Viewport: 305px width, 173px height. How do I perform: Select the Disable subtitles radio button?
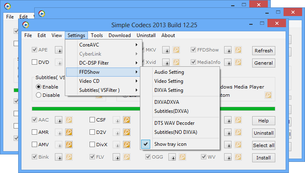tap(39, 95)
